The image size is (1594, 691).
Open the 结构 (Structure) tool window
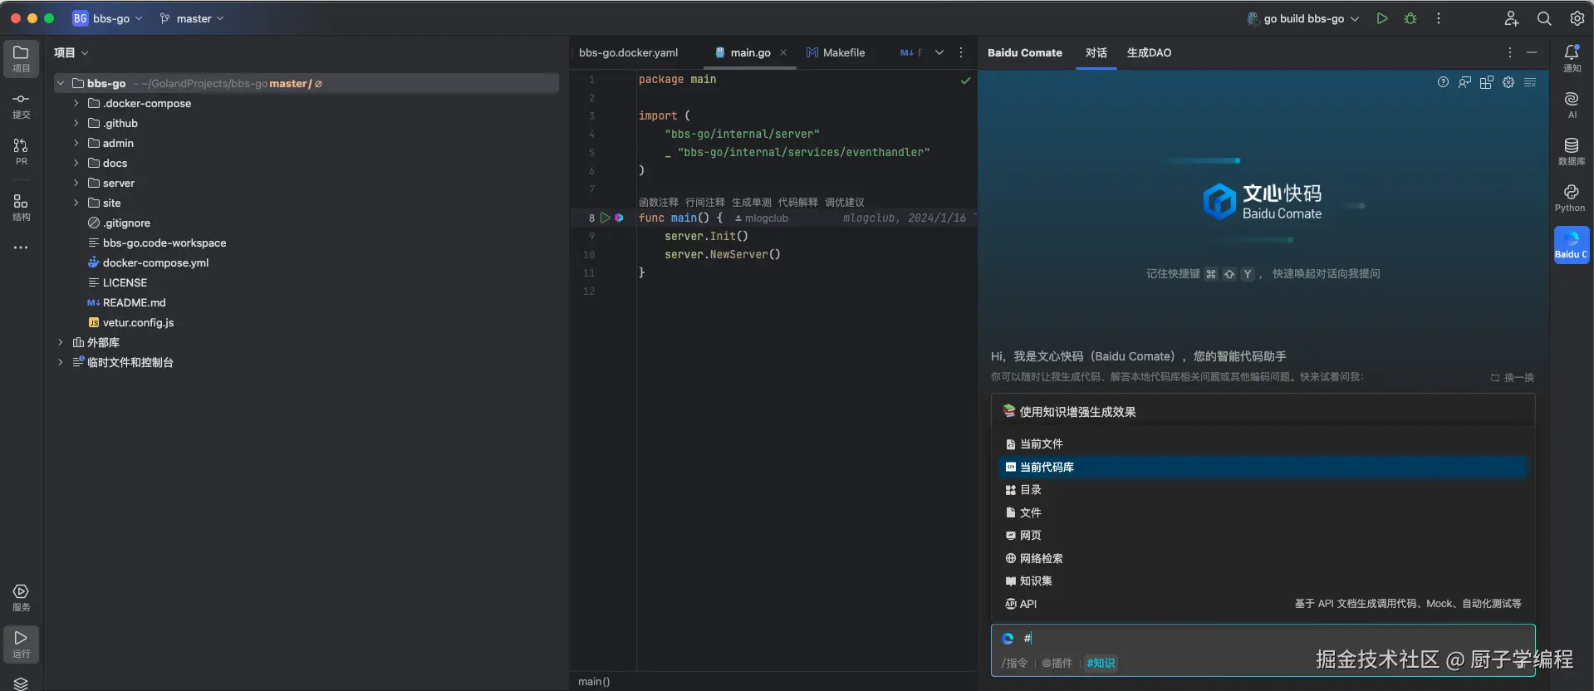[21, 207]
